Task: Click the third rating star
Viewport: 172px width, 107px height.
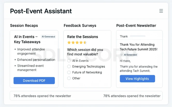Action: coord(77,43)
